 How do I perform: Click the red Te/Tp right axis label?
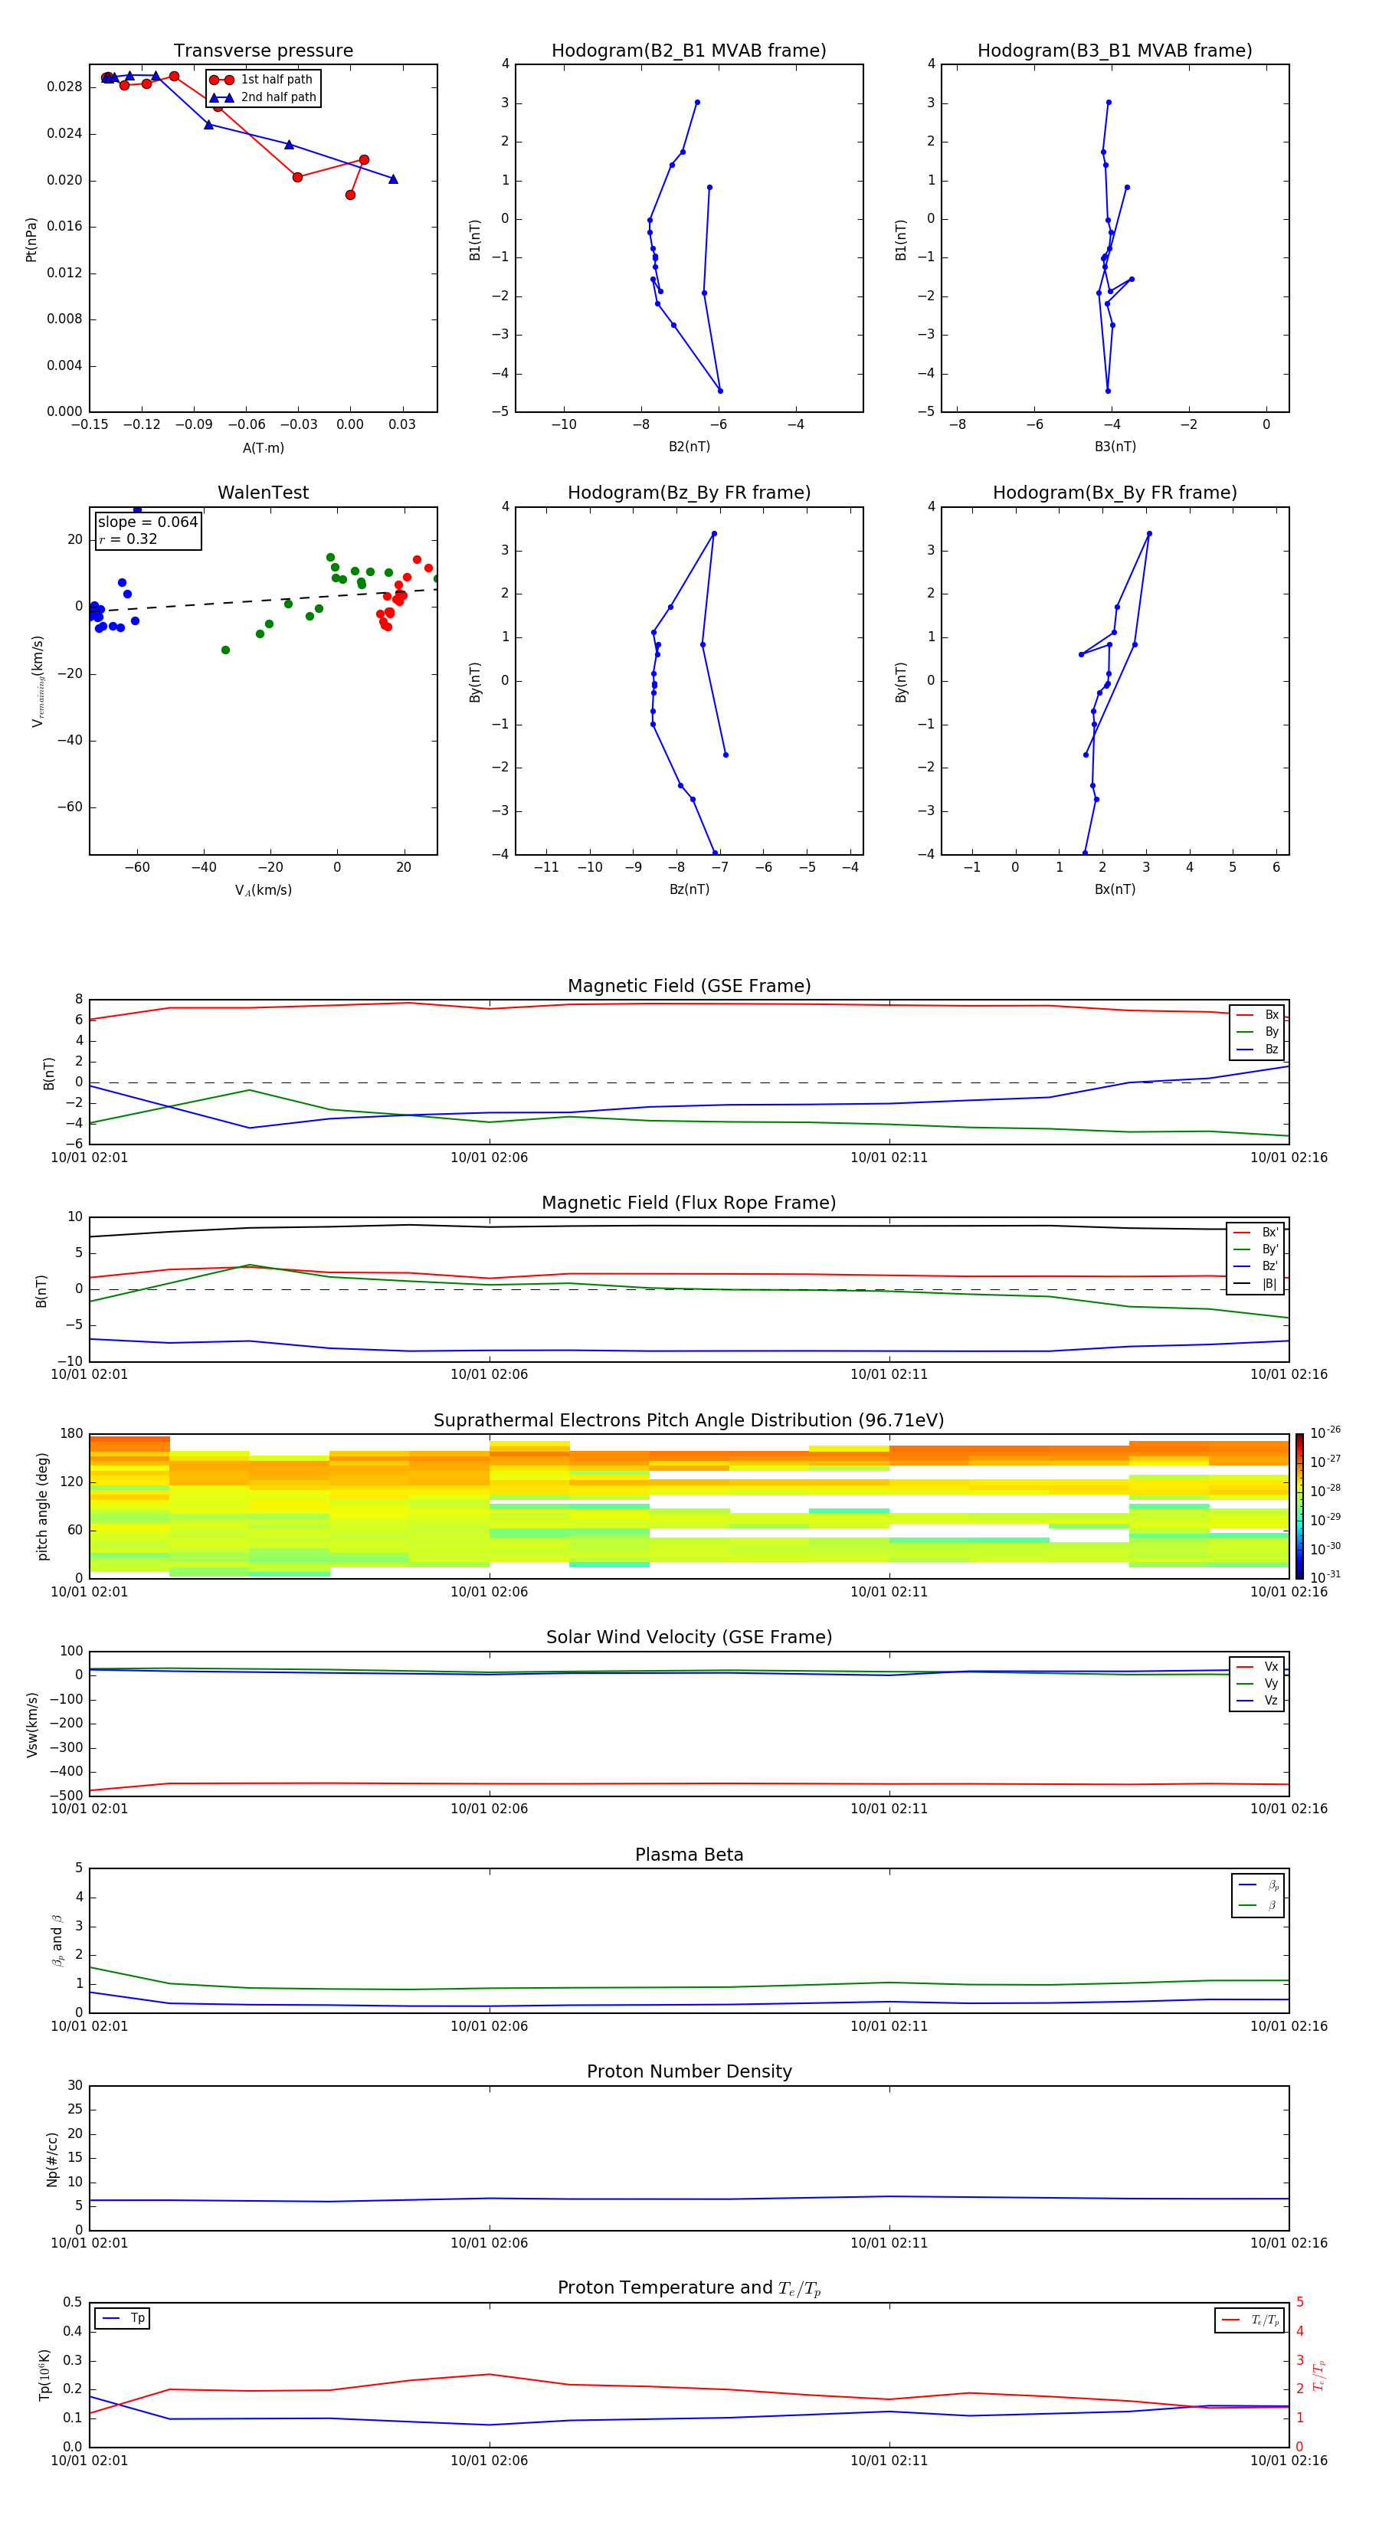1319,2375
